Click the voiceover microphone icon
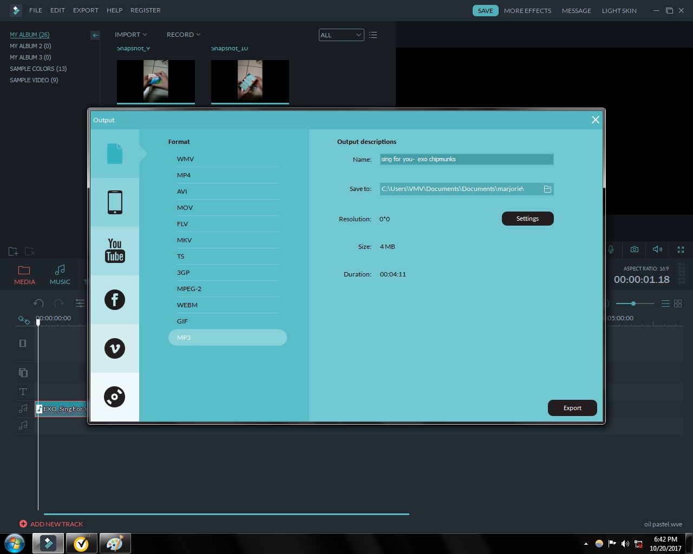The image size is (693, 554). click(611, 249)
